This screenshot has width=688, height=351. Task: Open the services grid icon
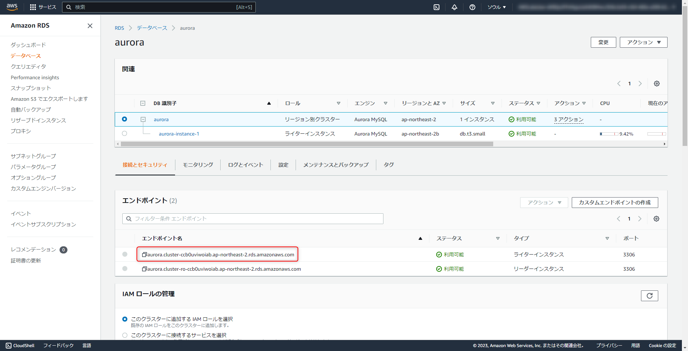33,7
